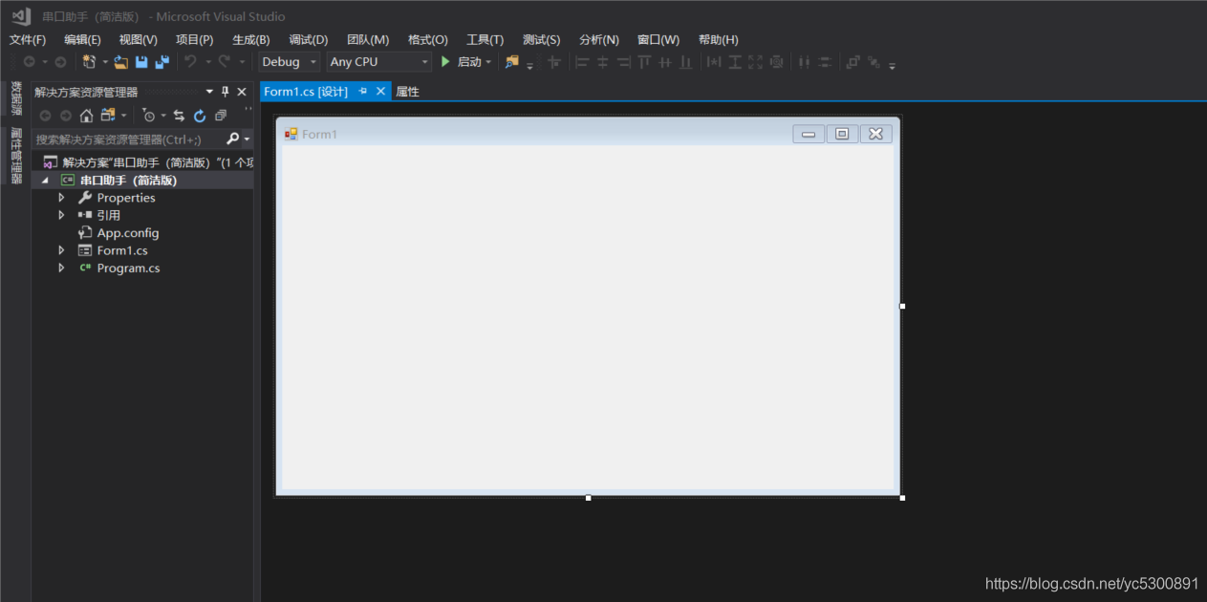Toggle the pin on Form1.cs tab

click(363, 92)
